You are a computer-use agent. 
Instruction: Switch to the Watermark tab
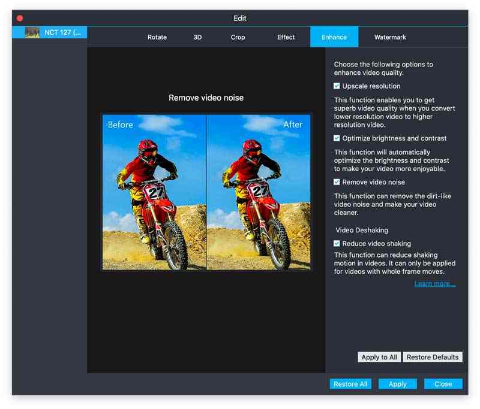390,37
